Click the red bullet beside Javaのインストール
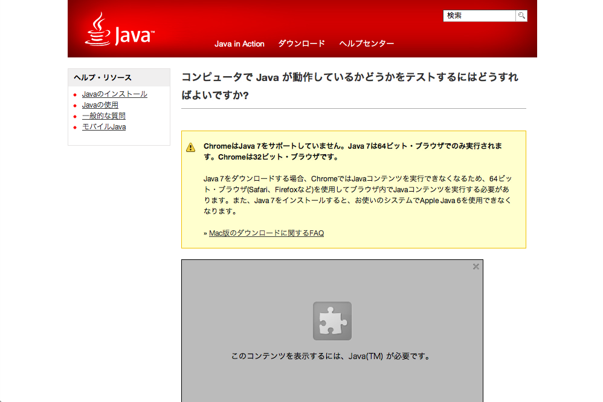 point(75,95)
